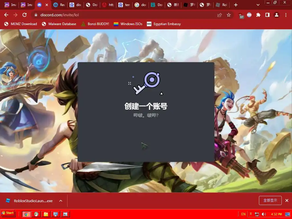Screen dimensions: 292x219
Task: Open the Egyptian Embassy bookmark
Action: (x=164, y=24)
